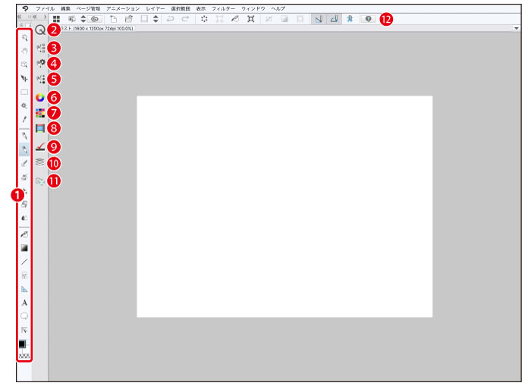Toggle Snap to Grid in command bar

point(350,19)
